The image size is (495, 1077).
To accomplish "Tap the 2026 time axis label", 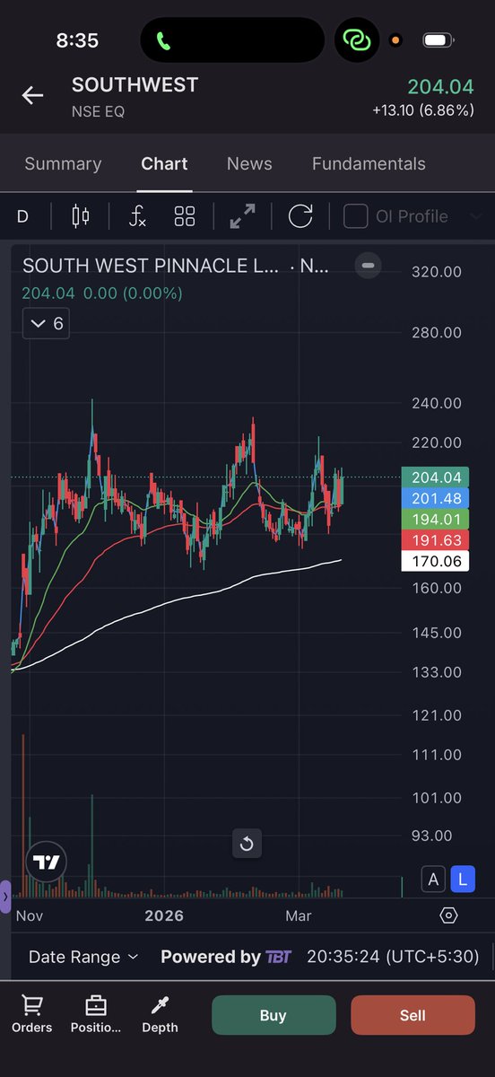I will pyautogui.click(x=164, y=915).
